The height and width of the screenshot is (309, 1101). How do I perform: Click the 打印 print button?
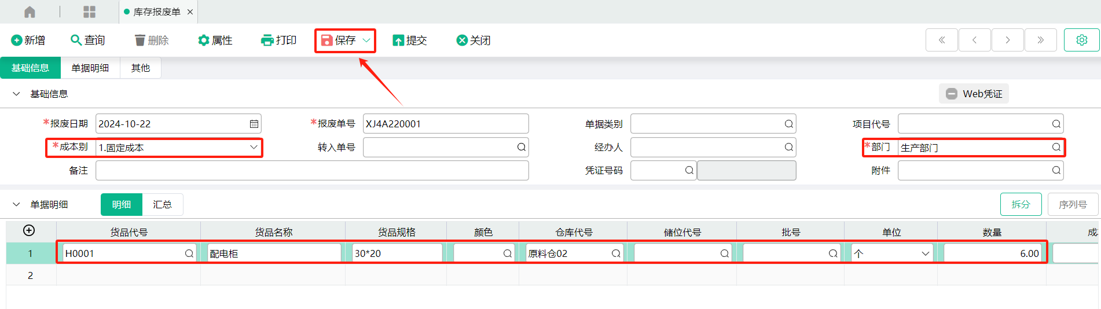pos(278,41)
